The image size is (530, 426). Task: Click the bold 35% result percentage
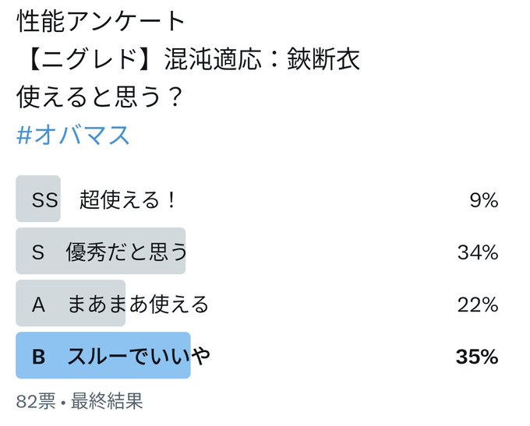point(477,357)
